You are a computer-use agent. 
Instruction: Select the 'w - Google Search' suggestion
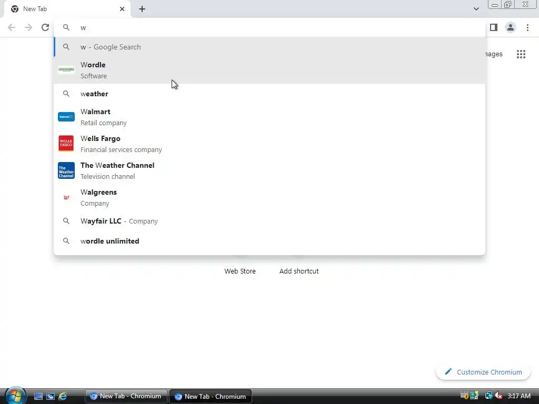pos(269,47)
